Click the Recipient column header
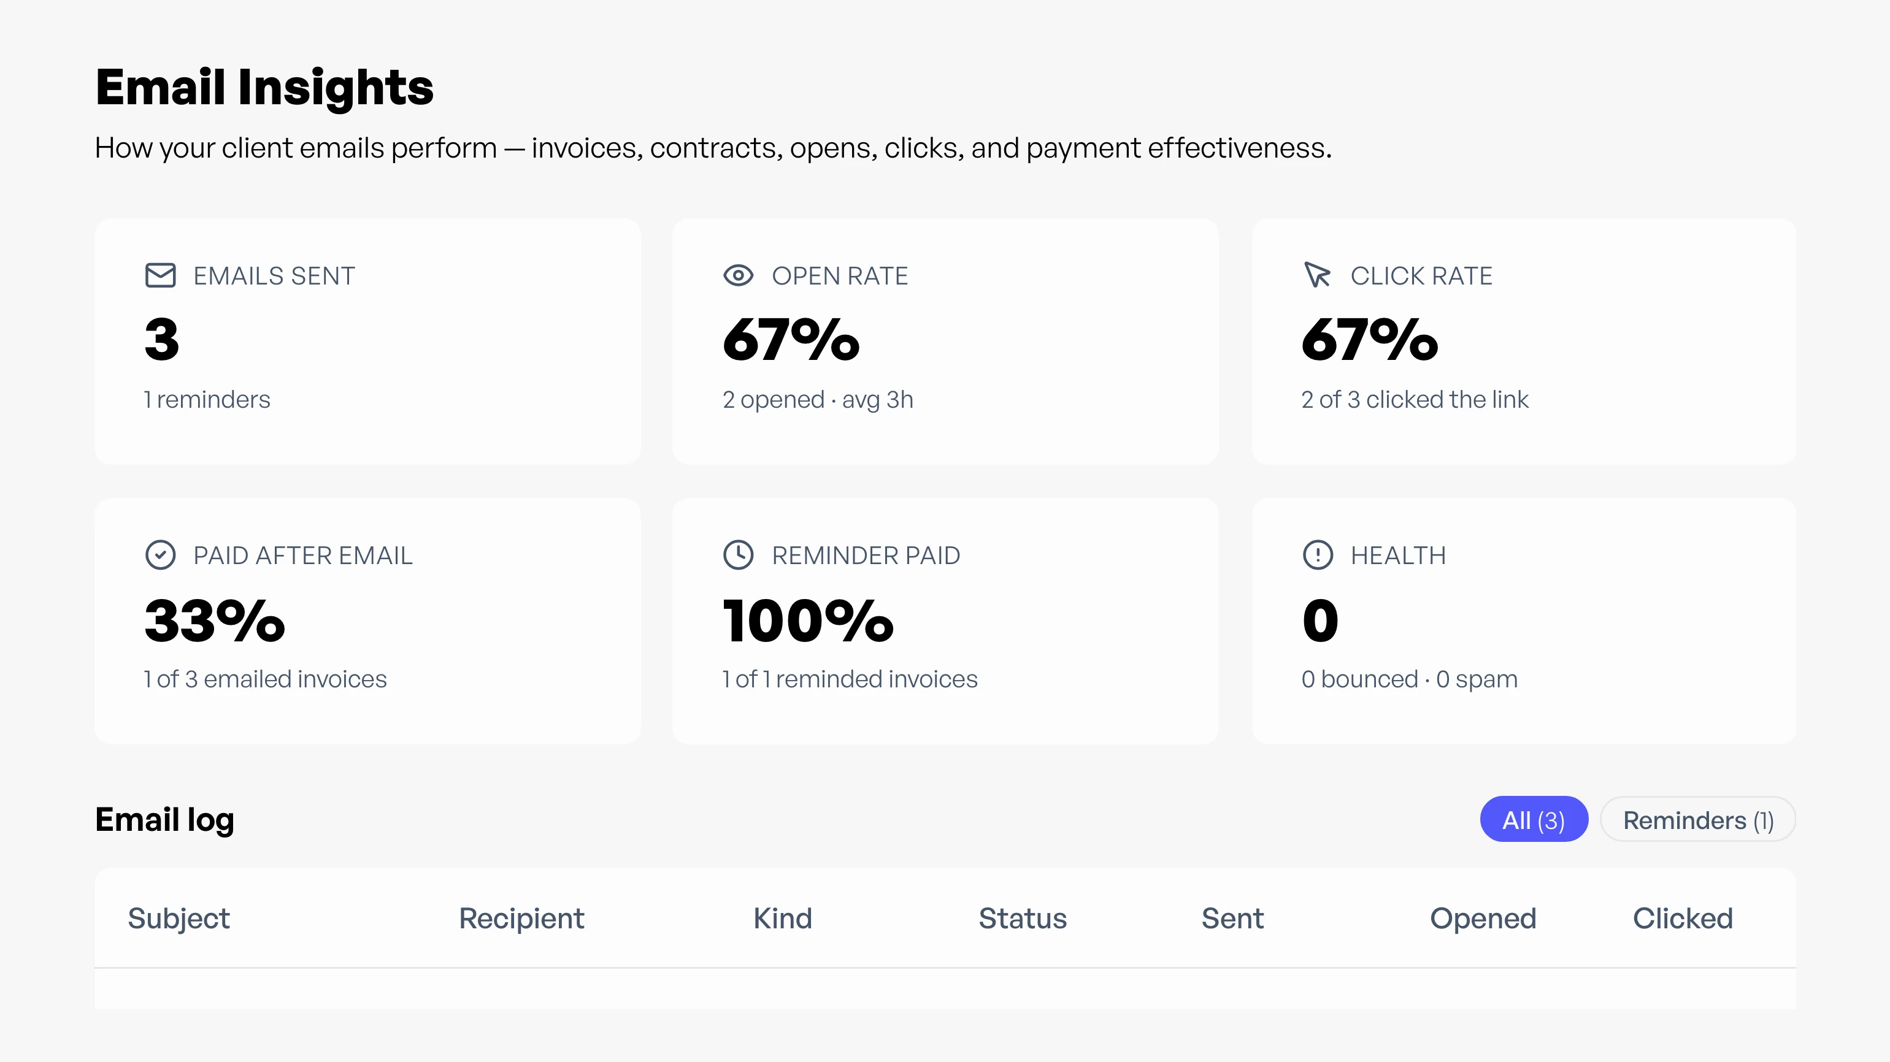1890x1062 pixels. click(521, 919)
